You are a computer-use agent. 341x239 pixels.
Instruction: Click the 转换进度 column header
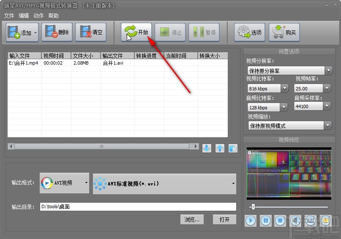click(x=149, y=56)
